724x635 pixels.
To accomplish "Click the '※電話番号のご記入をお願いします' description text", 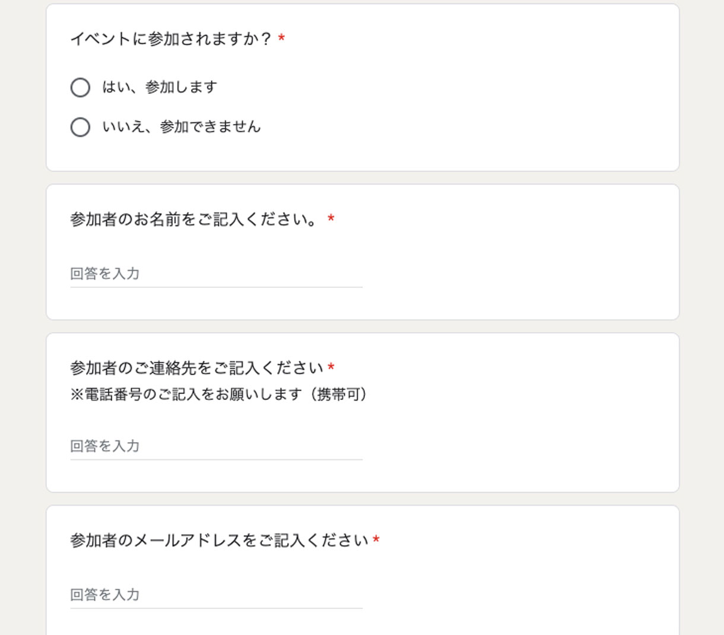I will point(218,394).
